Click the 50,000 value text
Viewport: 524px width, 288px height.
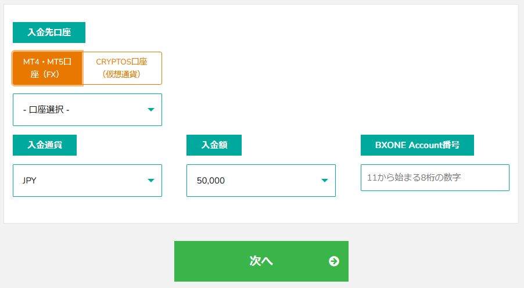click(210, 181)
